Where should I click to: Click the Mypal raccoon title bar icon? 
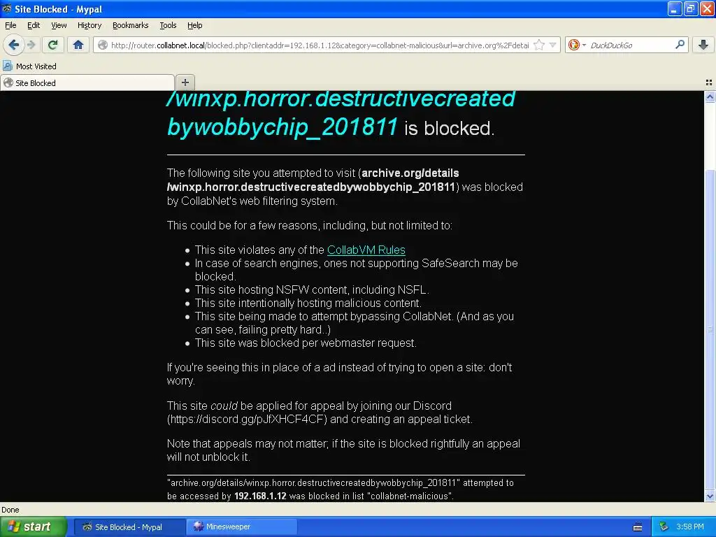coord(7,8)
